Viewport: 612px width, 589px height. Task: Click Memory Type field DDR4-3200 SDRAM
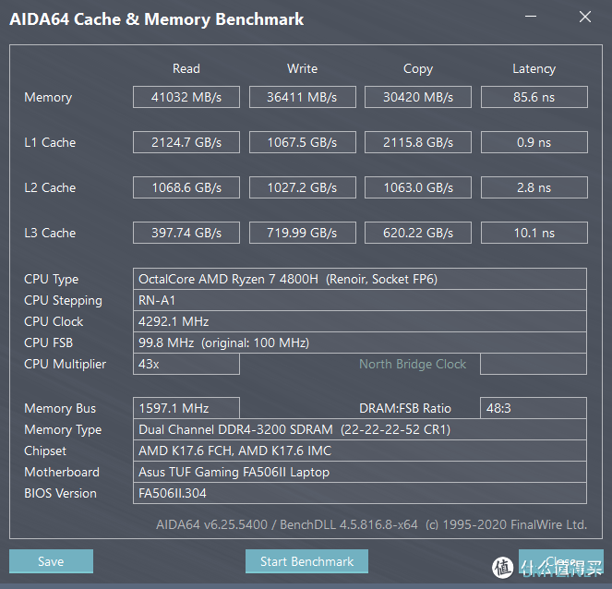pos(359,429)
